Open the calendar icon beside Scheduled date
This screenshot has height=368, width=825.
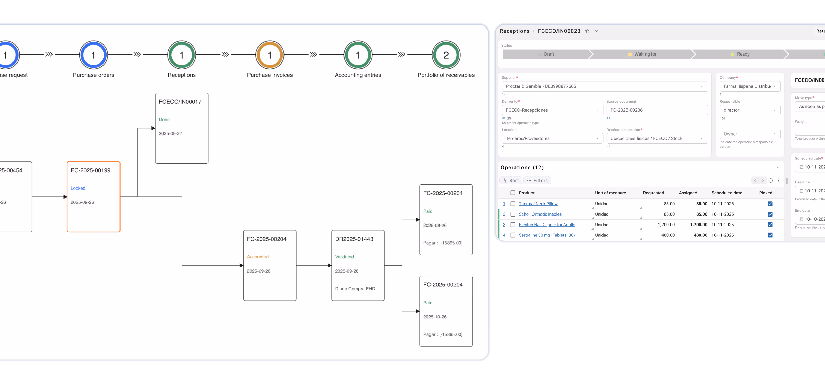click(x=800, y=167)
